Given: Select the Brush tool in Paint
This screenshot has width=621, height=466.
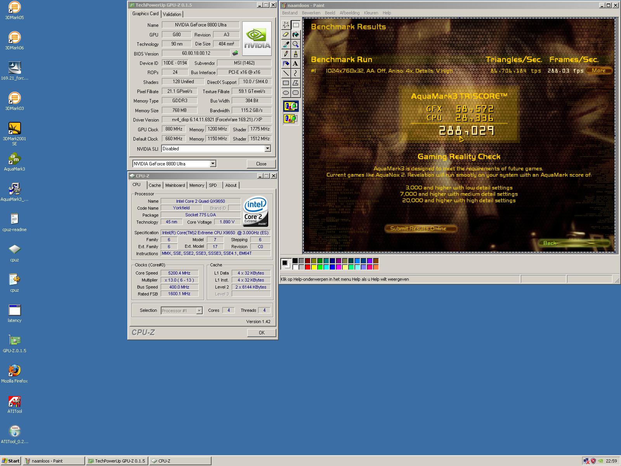Looking at the screenshot, I should [296, 54].
